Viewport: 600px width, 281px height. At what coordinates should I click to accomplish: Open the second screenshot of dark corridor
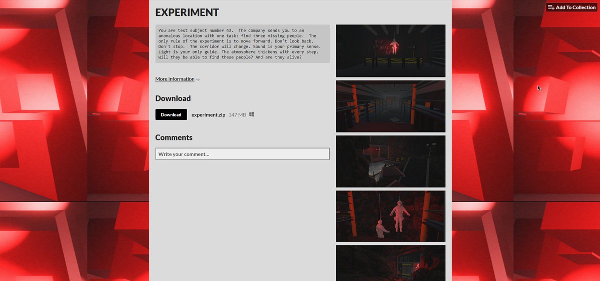point(391,106)
